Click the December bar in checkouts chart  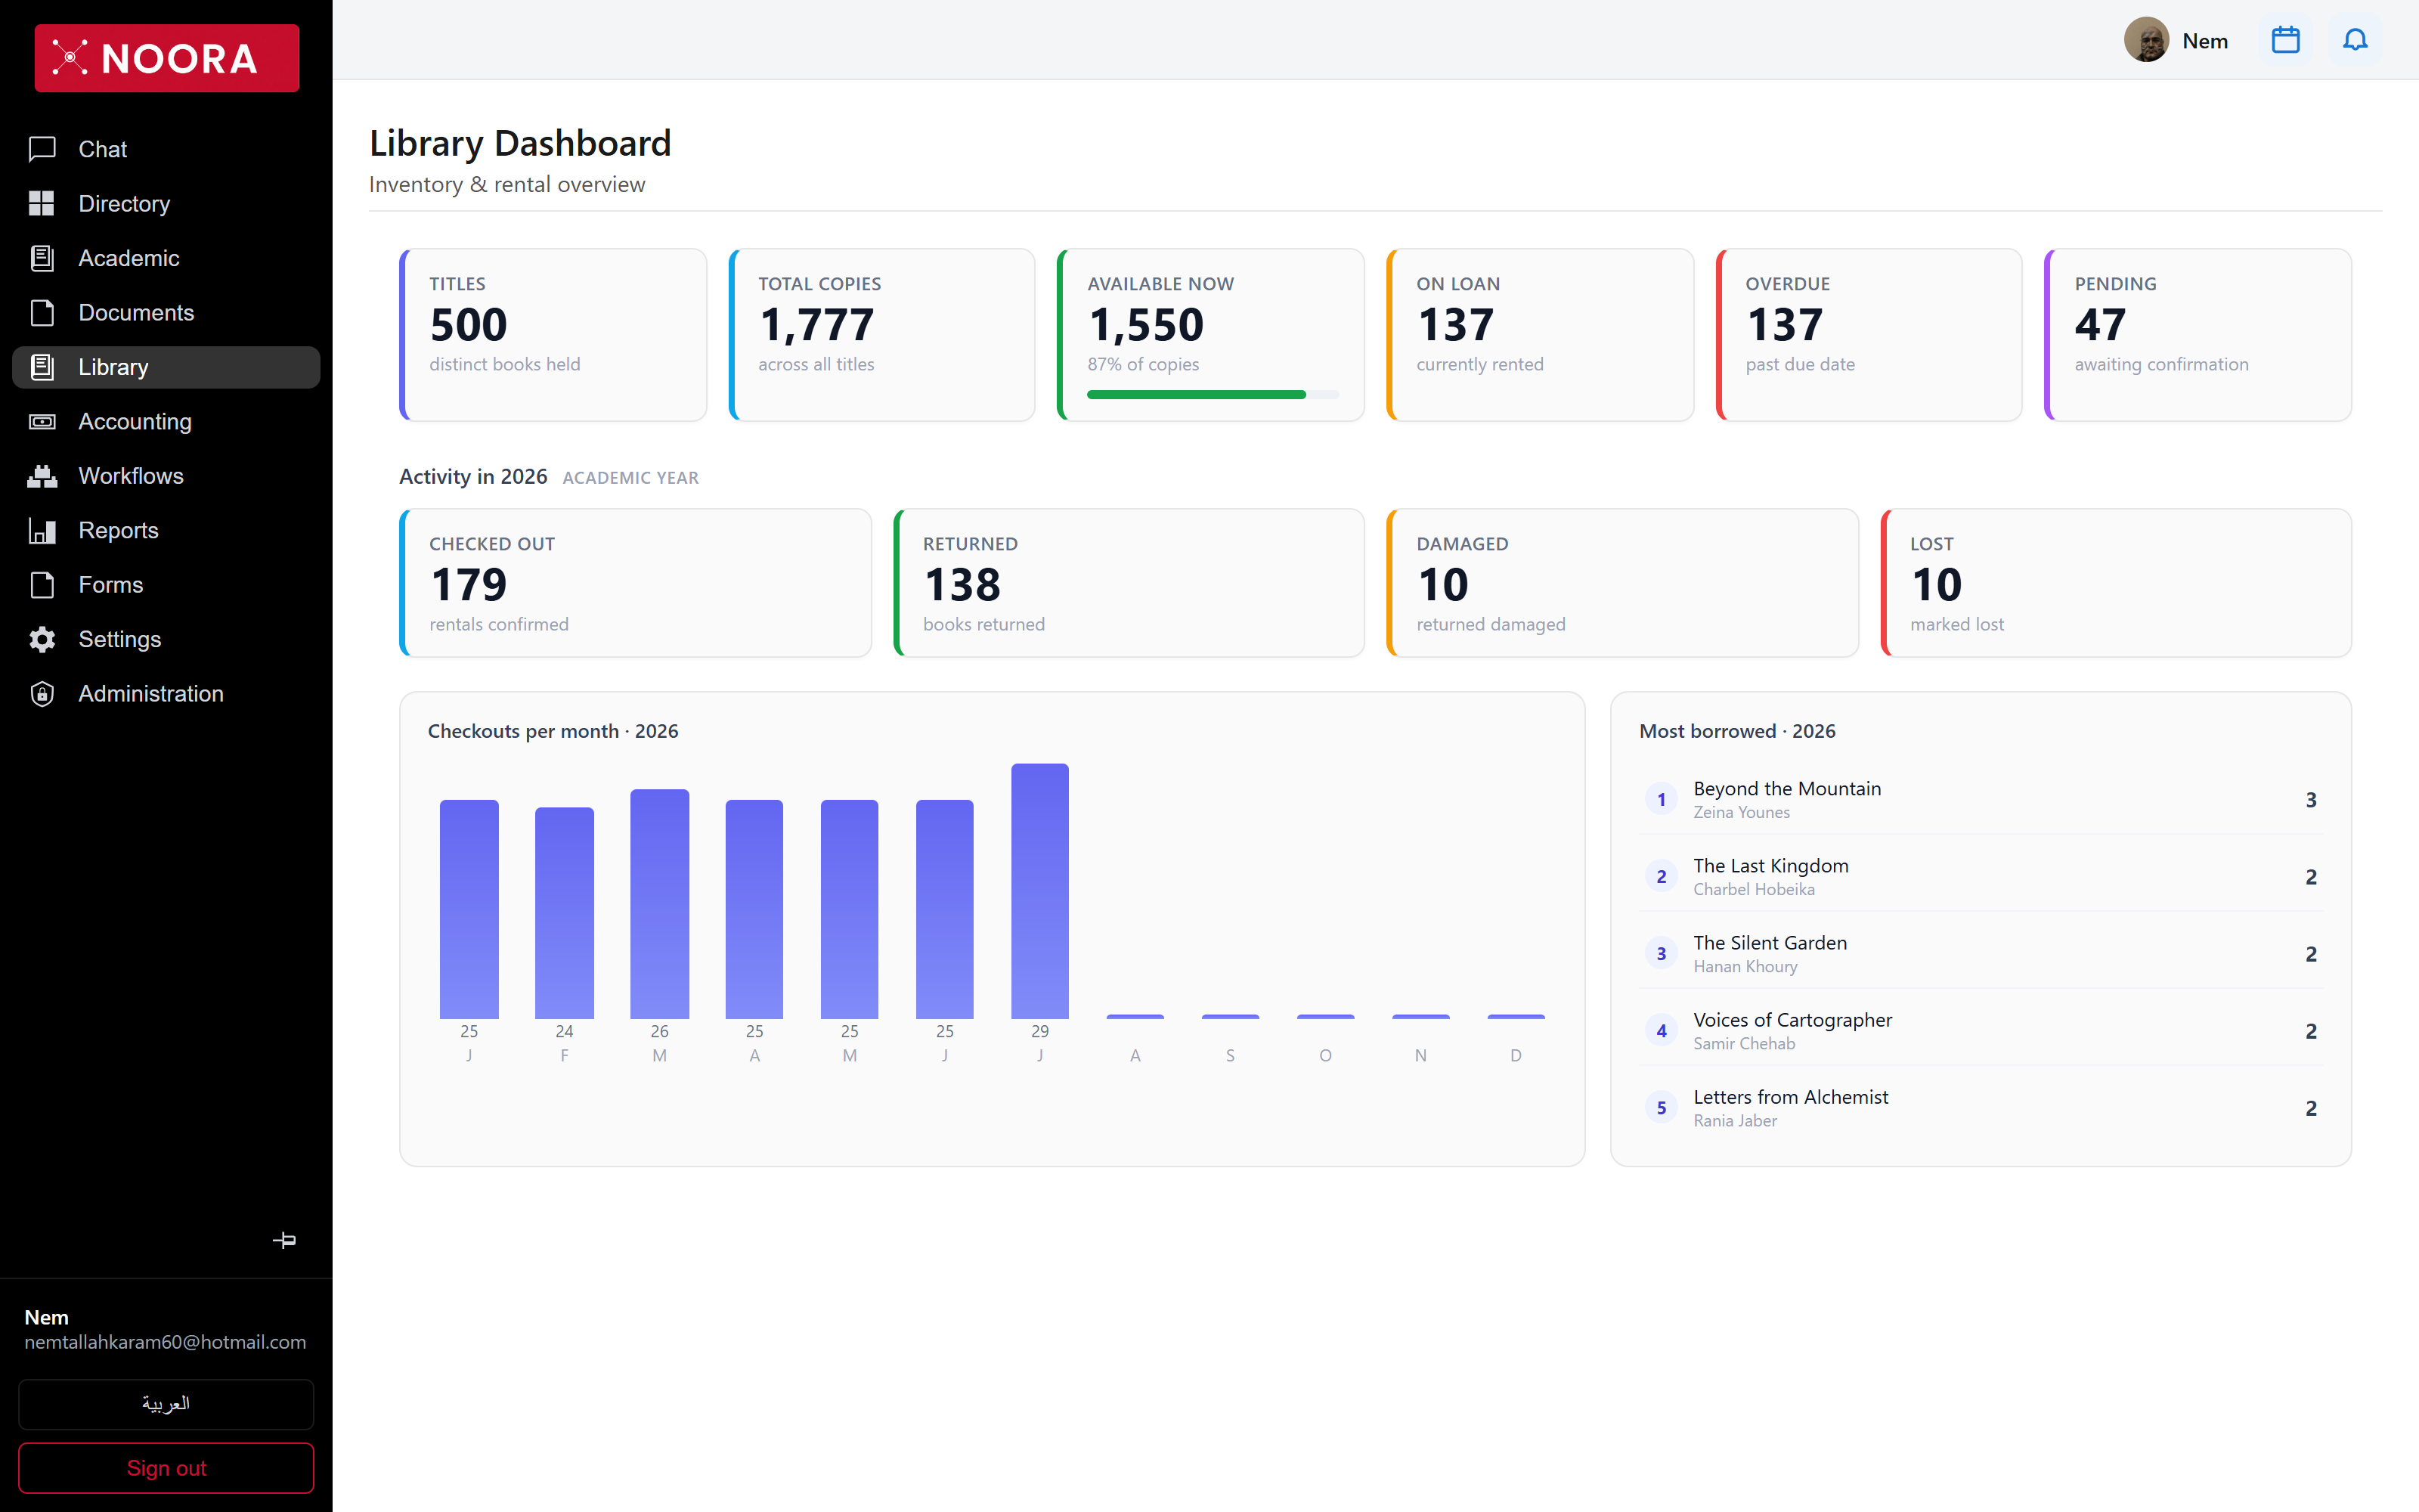point(1516,1017)
